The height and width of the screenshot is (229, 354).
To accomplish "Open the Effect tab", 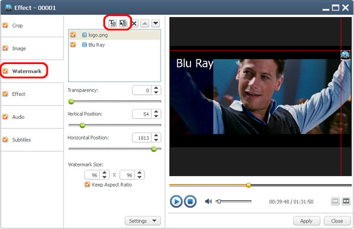I will click(32, 94).
